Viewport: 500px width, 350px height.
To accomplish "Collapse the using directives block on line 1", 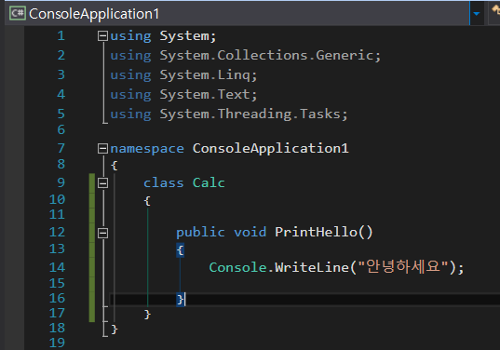I will 102,35.
